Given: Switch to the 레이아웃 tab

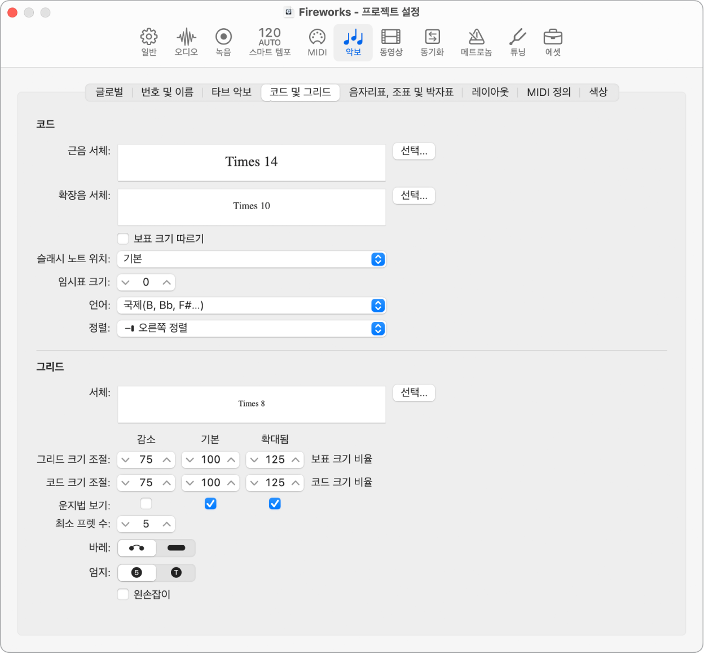Looking at the screenshot, I should click(490, 92).
